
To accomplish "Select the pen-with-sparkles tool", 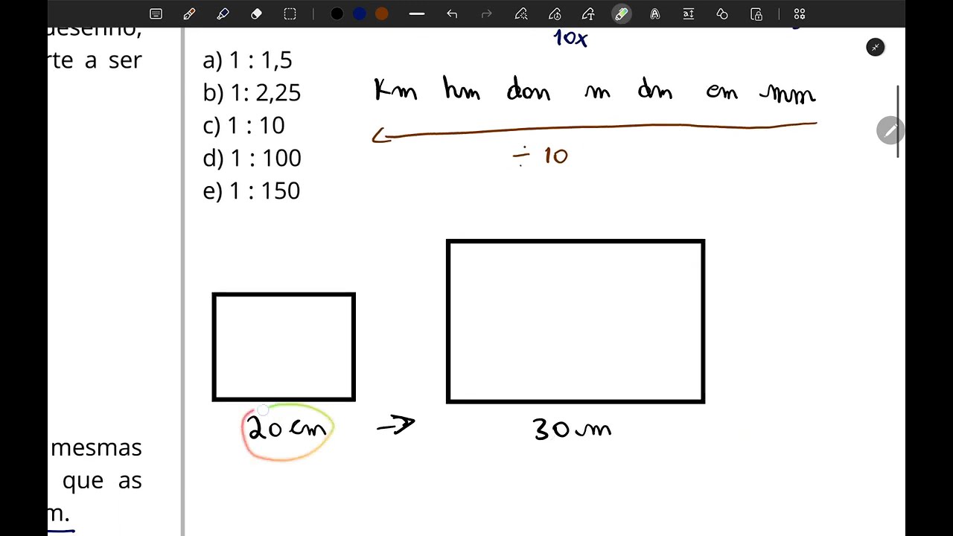I will coord(521,14).
